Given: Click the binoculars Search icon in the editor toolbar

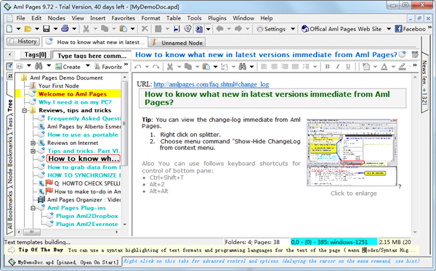Looking at the screenshot, I should [243, 67].
